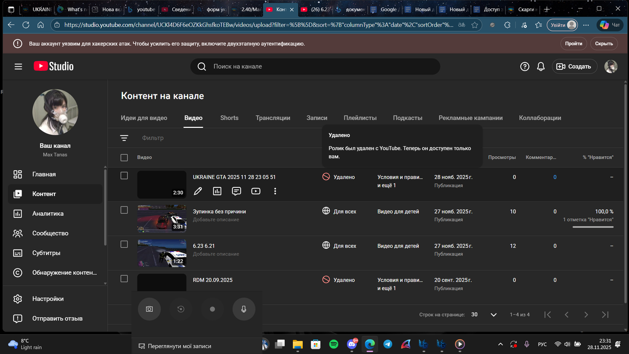Switch to the Shorts tab
The height and width of the screenshot is (354, 629).
[229, 118]
